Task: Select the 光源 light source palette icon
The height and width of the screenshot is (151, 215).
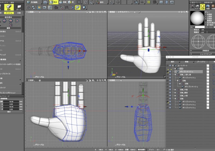Action: click(x=202, y=7)
